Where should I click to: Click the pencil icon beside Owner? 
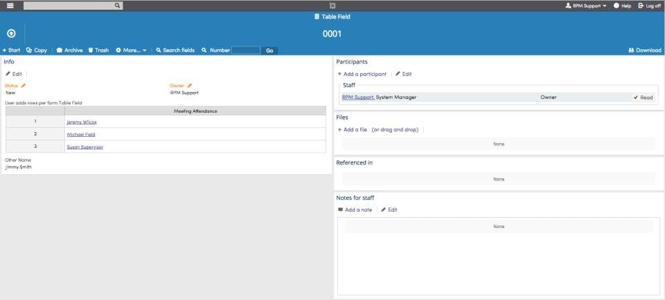click(190, 86)
